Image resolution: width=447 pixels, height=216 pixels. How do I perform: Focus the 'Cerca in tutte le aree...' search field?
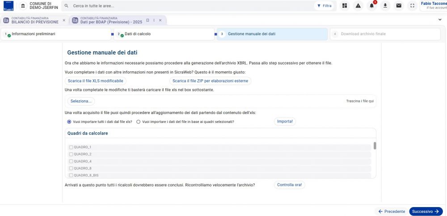click(x=188, y=6)
